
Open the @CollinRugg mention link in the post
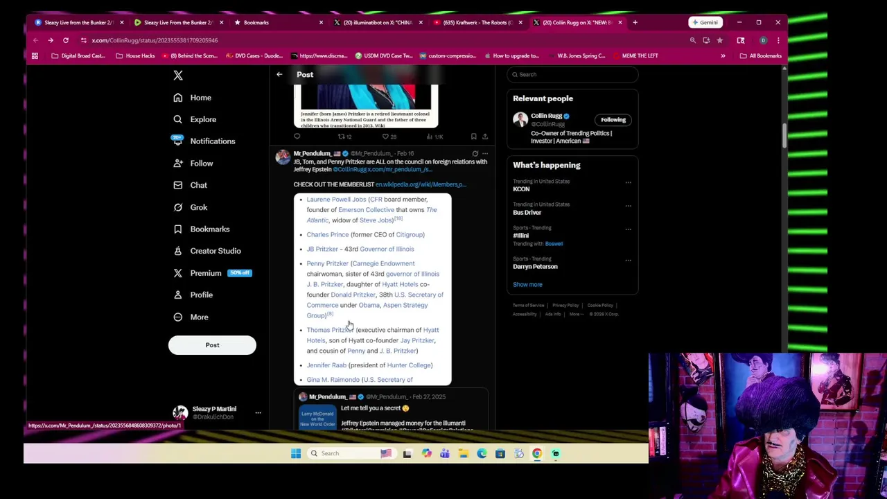[349, 169]
